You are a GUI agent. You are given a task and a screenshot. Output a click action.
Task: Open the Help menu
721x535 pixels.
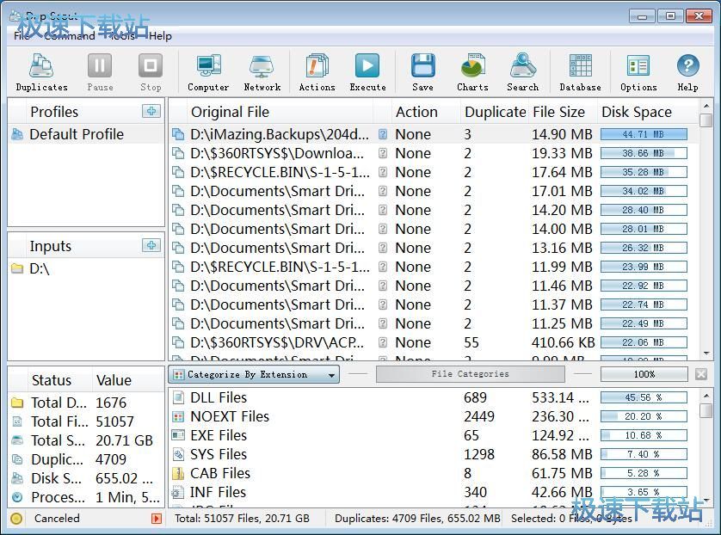160,36
